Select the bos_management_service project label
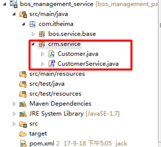Image resolution: width=161 pixels, height=147 pixels. click(57, 4)
